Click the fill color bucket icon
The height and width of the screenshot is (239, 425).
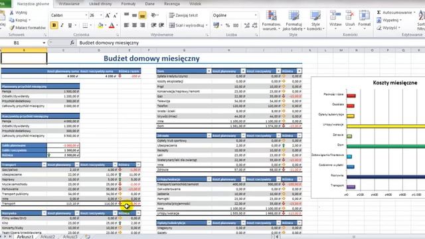click(x=100, y=25)
